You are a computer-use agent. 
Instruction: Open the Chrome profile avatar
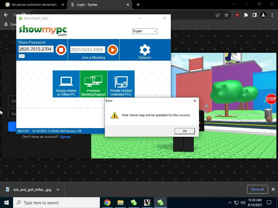pyautogui.click(x=263, y=15)
